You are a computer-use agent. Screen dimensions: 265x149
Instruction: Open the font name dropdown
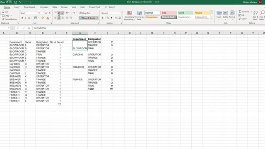(x=36, y=13)
